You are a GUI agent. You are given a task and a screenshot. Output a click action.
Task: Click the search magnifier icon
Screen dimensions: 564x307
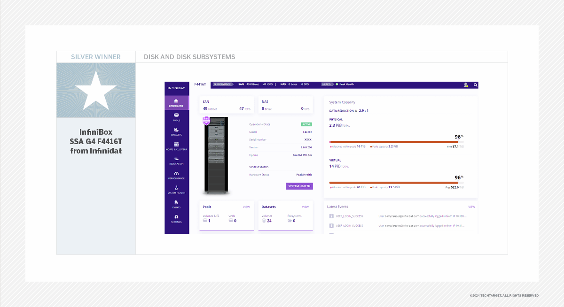pyautogui.click(x=475, y=85)
